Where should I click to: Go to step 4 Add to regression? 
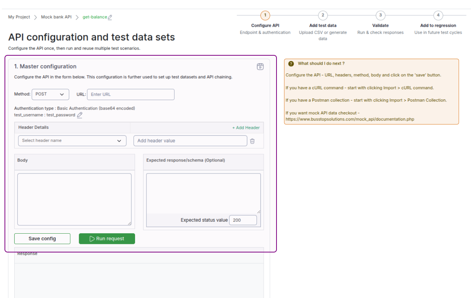438,15
